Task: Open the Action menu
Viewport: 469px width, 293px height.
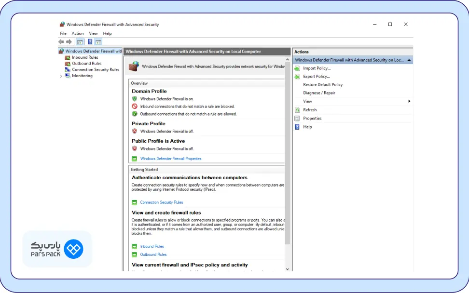Action: pyautogui.click(x=78, y=33)
